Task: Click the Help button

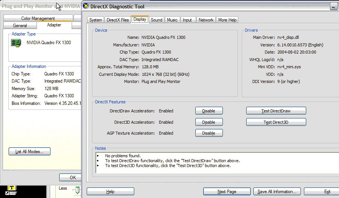Action: click(110, 192)
